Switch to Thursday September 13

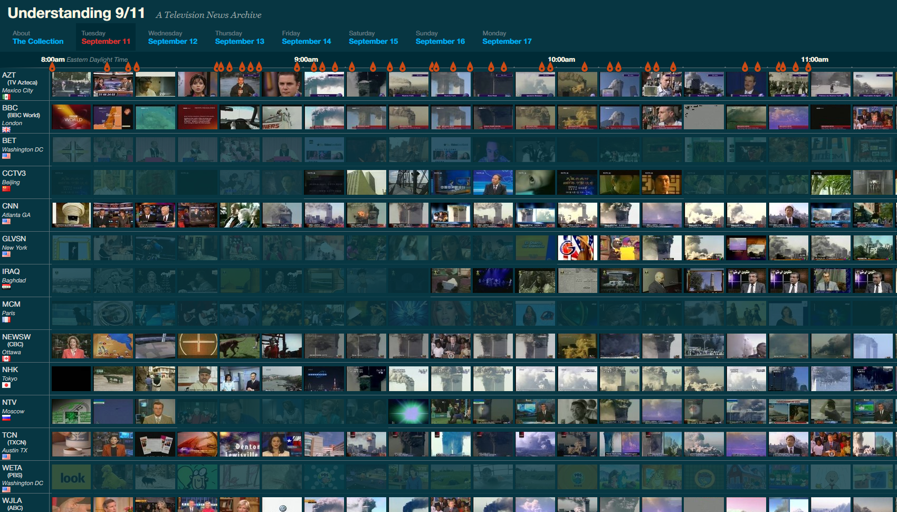tap(240, 37)
